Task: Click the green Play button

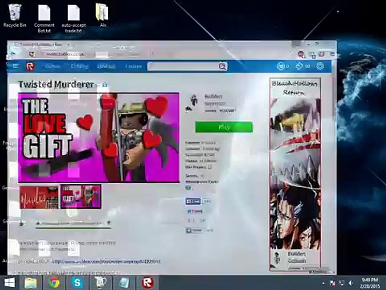Action: click(x=224, y=127)
